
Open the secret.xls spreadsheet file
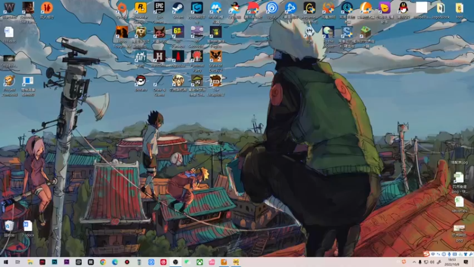[x=459, y=202]
